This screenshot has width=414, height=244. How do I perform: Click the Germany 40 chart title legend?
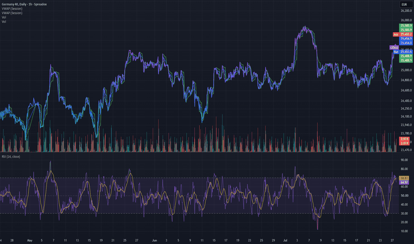pos(24,4)
